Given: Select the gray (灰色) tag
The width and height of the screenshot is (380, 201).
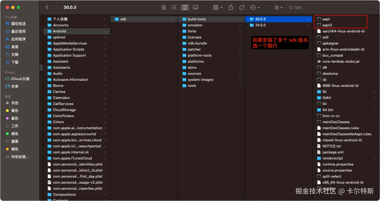Looking at the screenshot, I should tap(15, 103).
